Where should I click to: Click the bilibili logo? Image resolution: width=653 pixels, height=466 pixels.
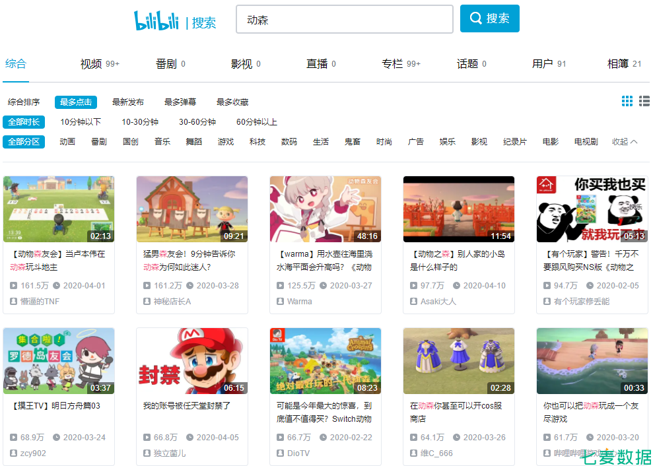[156, 20]
